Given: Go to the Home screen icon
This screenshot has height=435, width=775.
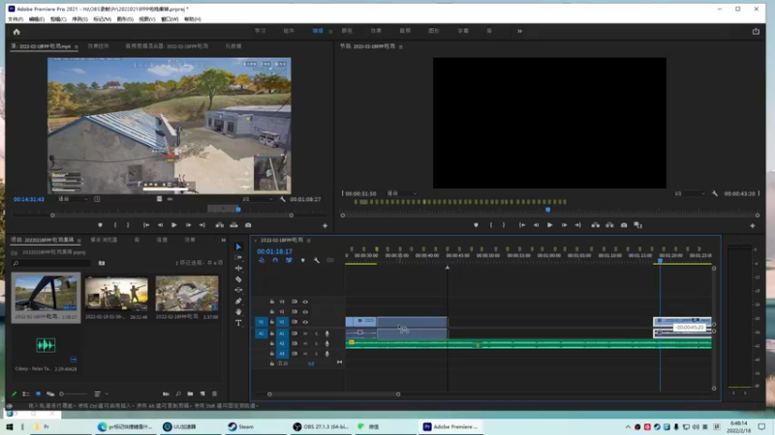Looking at the screenshot, I should (x=16, y=32).
